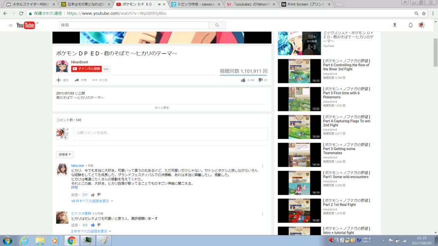Image resolution: width=438 pixels, height=246 pixels.
Task: Dislike taka nnn's comment
Action: 99,195
